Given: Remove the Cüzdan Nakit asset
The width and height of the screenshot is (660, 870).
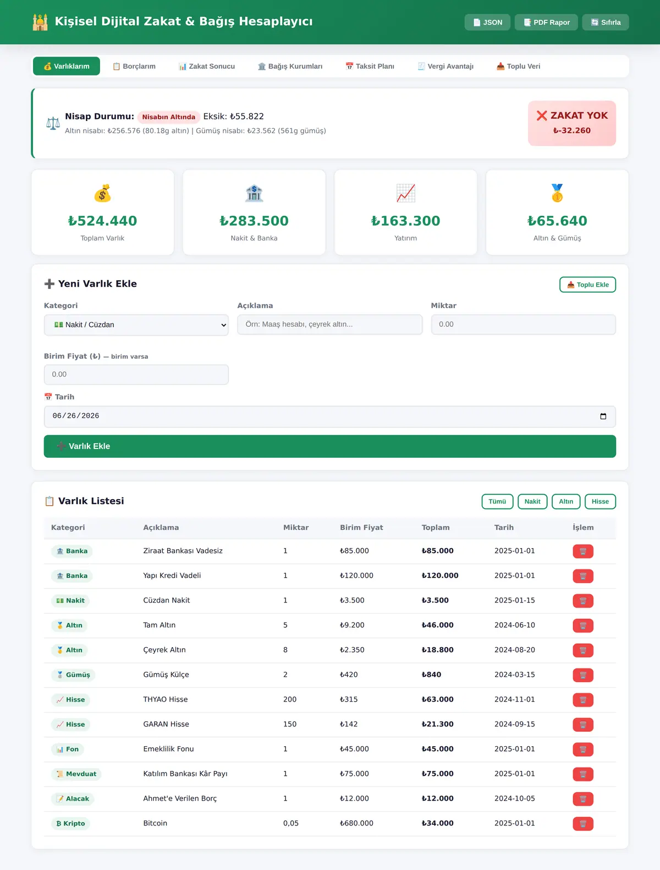Looking at the screenshot, I should click(582, 601).
